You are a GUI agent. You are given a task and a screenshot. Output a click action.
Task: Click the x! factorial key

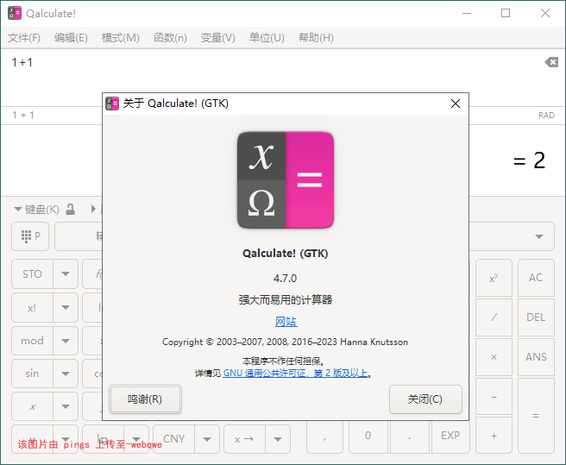click(x=32, y=308)
